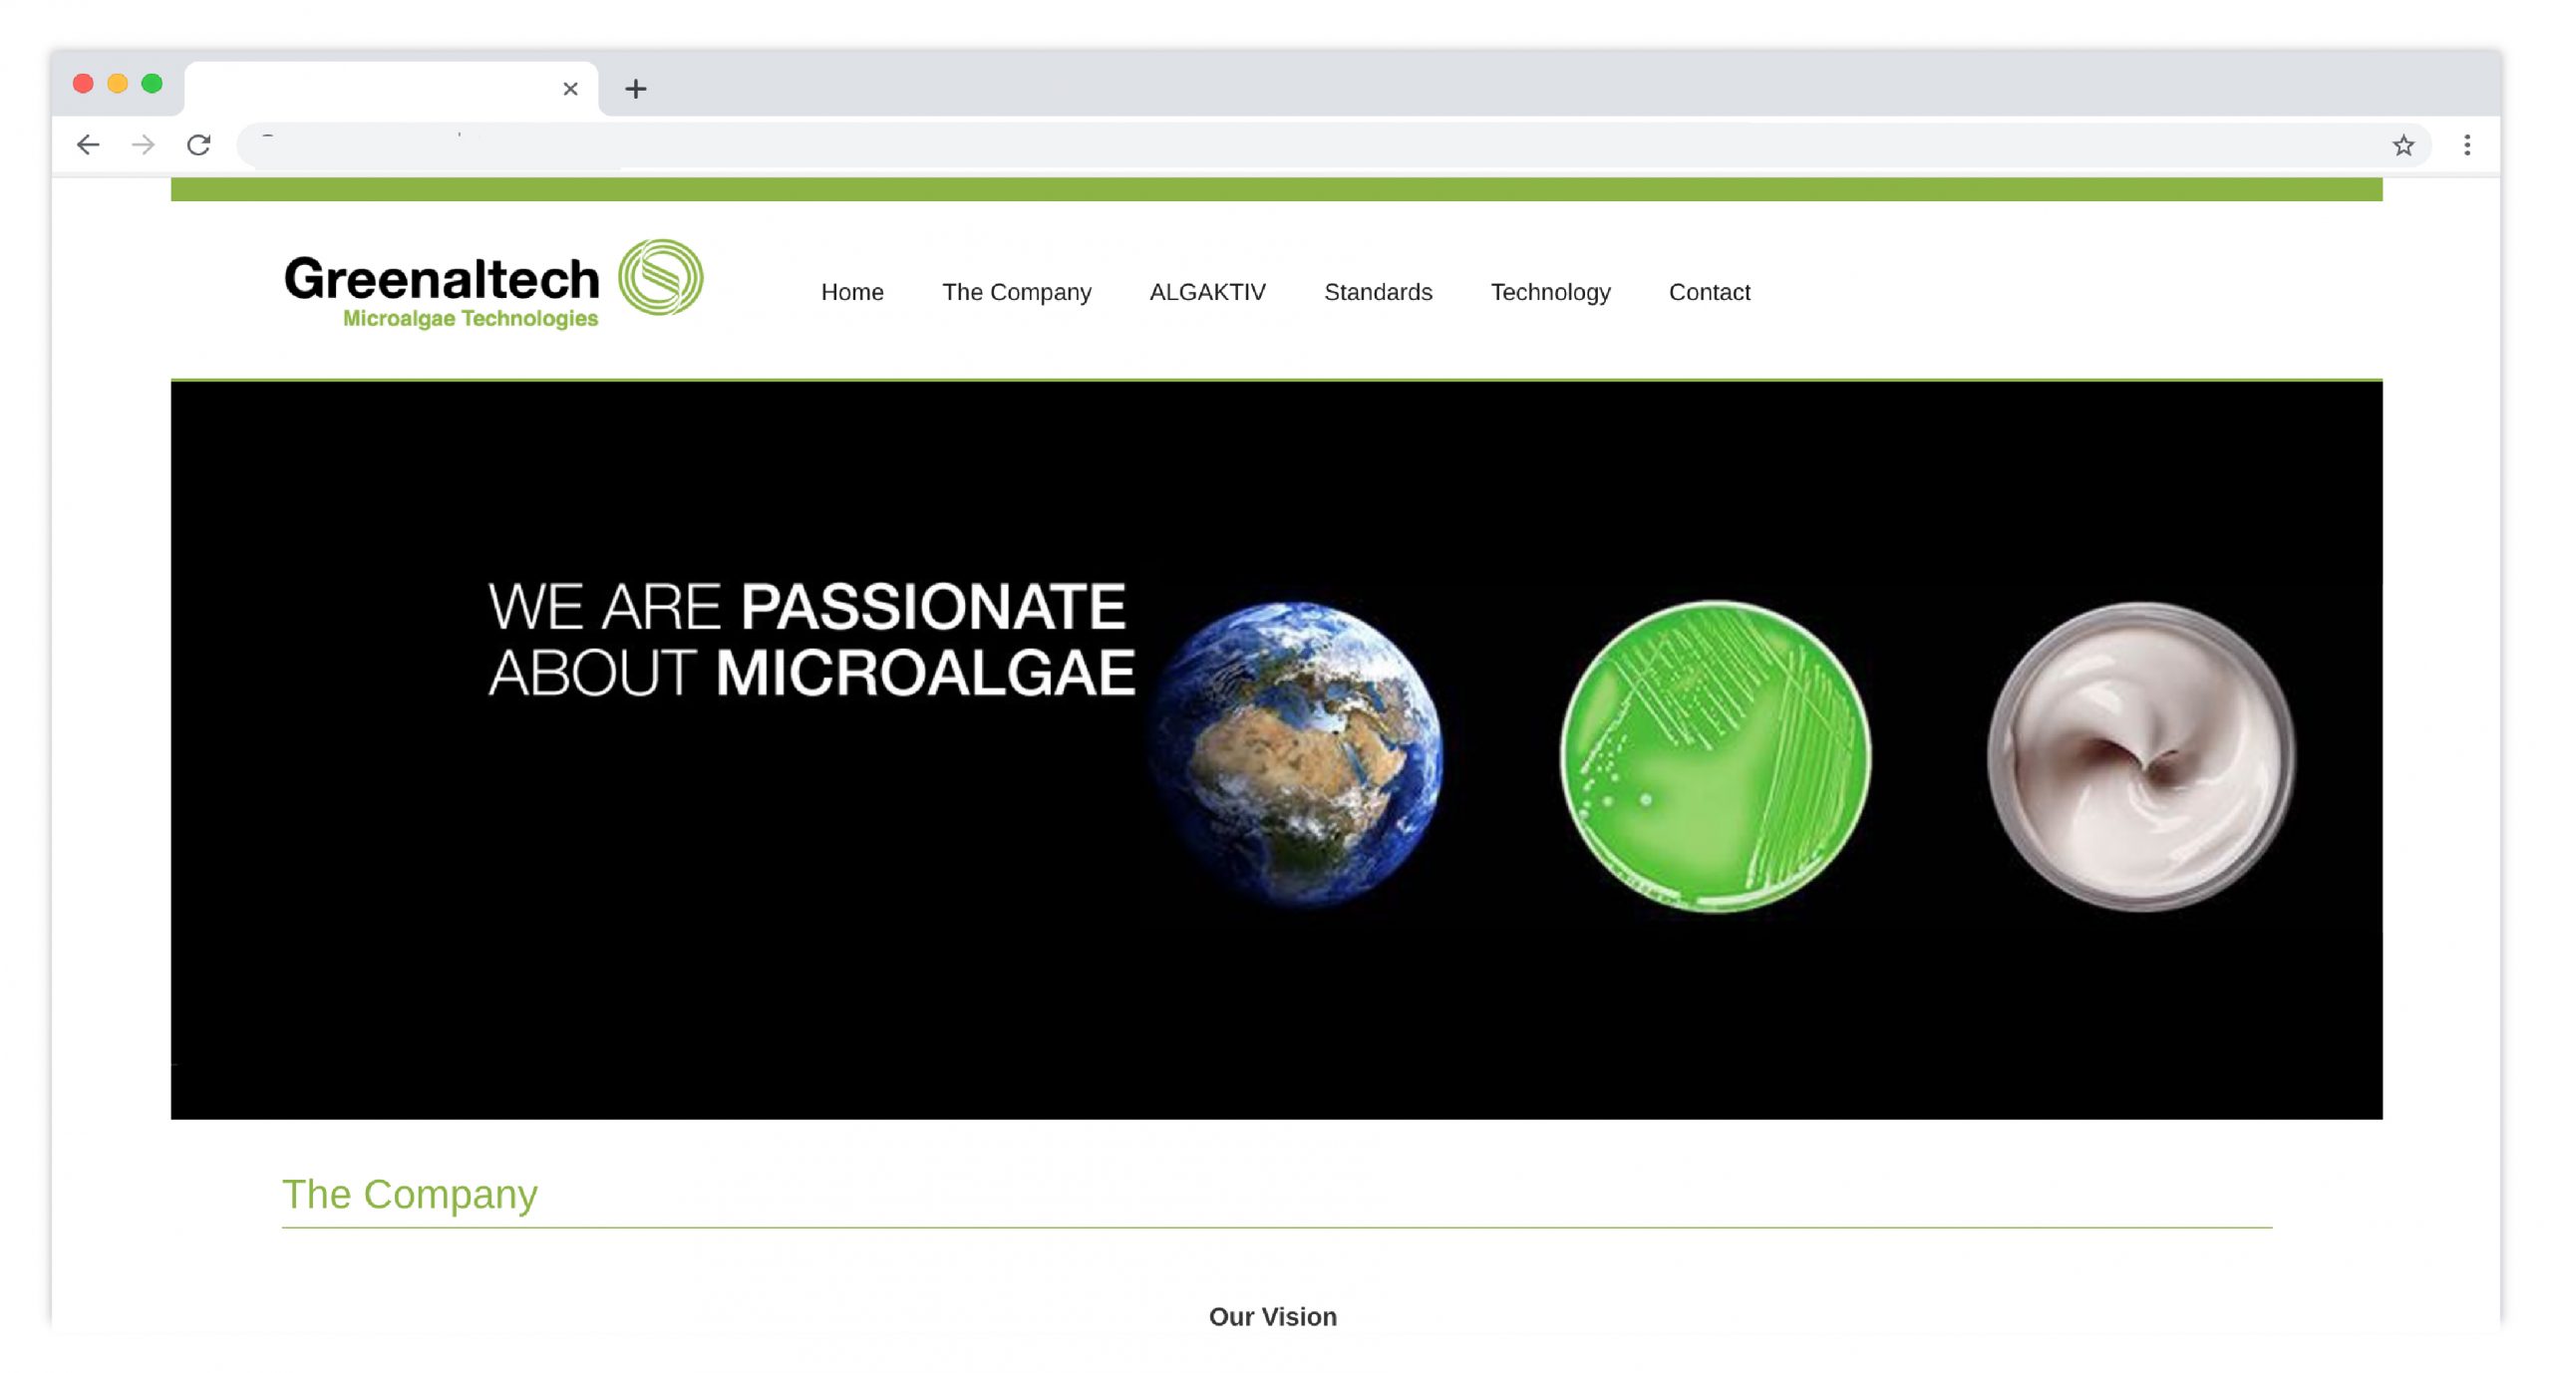This screenshot has width=2552, height=1373.
Task: Click the browser back arrow
Action: (88, 145)
